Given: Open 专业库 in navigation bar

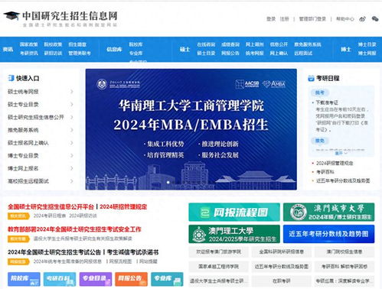Looking at the screenshot, I should 135,53.
